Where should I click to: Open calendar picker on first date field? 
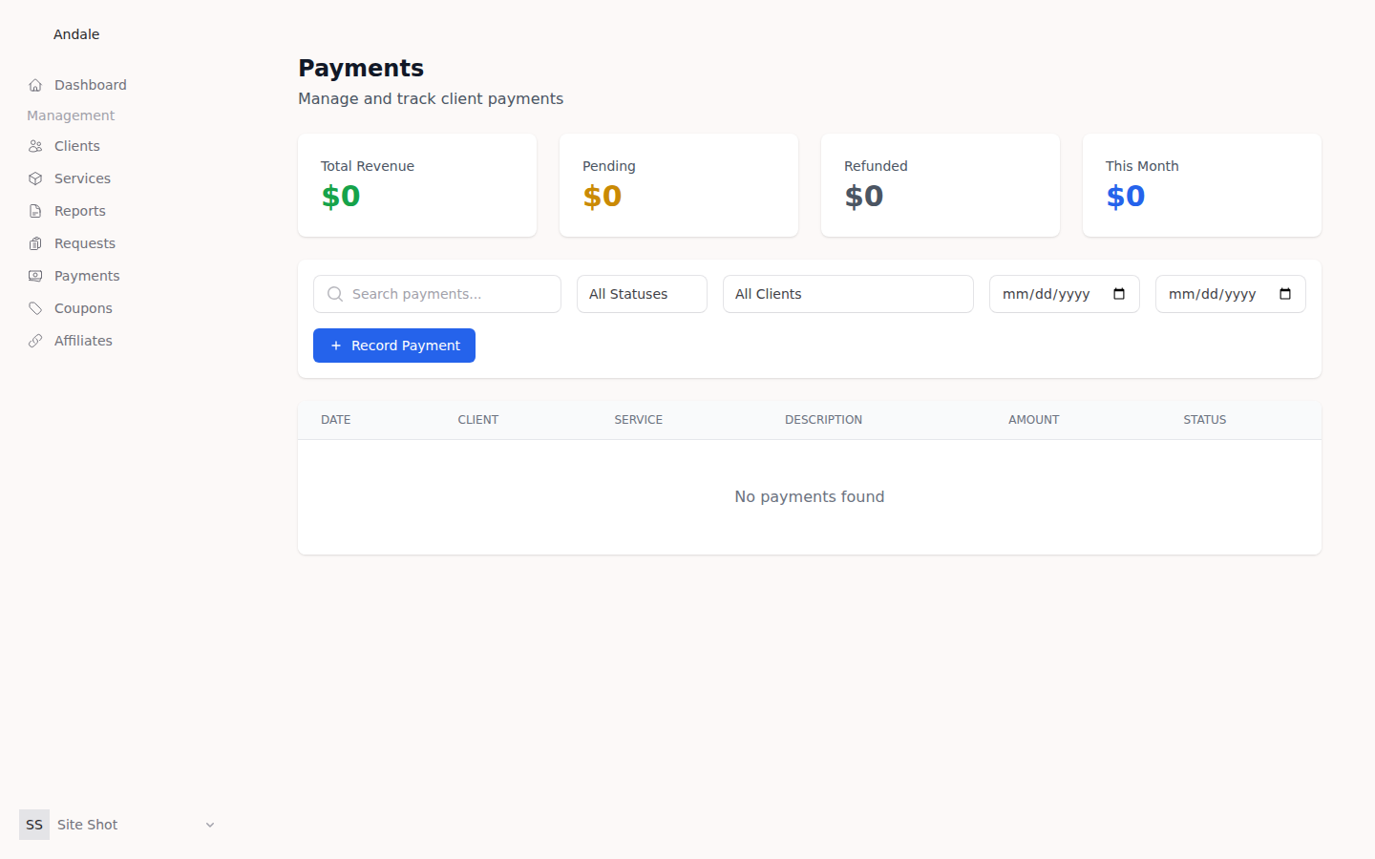point(1119,294)
